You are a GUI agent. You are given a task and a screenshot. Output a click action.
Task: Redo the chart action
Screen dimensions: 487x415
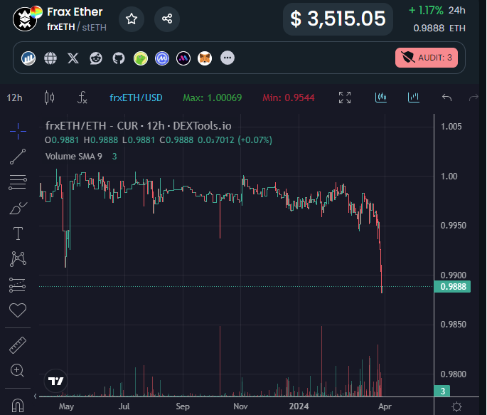click(x=473, y=98)
